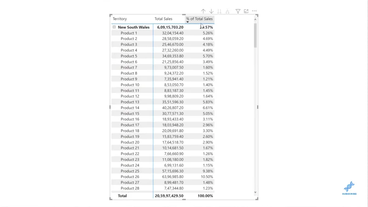Select the Product 18 row
The width and height of the screenshot is (368, 207).
pyautogui.click(x=163, y=131)
